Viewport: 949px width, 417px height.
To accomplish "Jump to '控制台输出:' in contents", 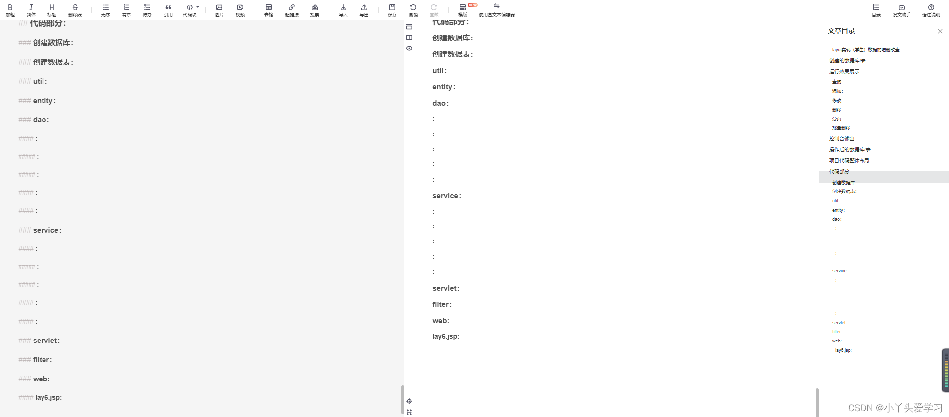I will click(843, 139).
